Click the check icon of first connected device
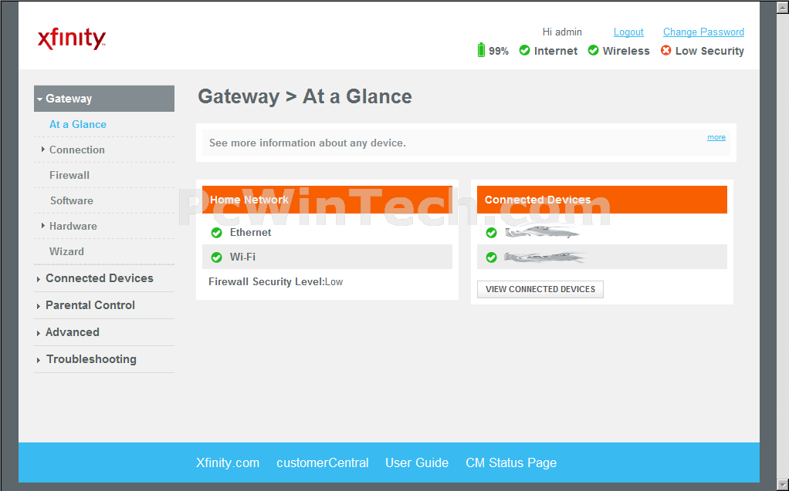The height and width of the screenshot is (491, 789). click(x=492, y=233)
